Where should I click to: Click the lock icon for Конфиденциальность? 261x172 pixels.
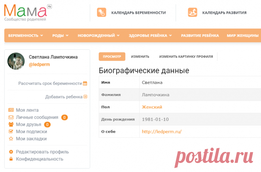tap(11, 159)
